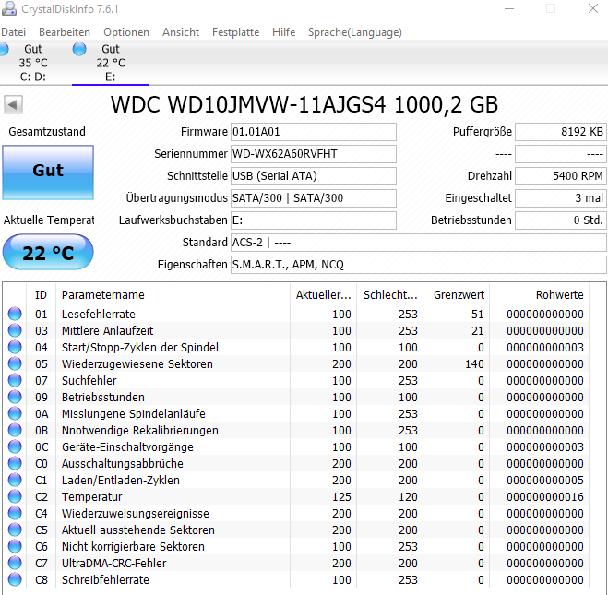Open the Festplatte menu

pyautogui.click(x=235, y=32)
